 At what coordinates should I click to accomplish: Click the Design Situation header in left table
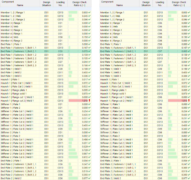coord(46,4)
